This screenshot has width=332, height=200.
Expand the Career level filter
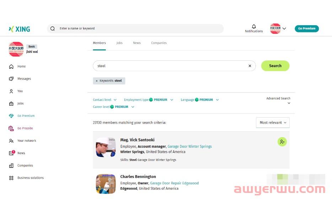(113, 107)
